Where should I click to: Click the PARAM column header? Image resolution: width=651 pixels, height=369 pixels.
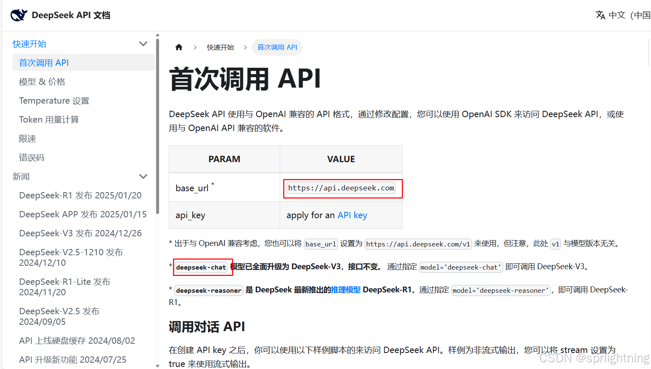pyautogui.click(x=224, y=159)
